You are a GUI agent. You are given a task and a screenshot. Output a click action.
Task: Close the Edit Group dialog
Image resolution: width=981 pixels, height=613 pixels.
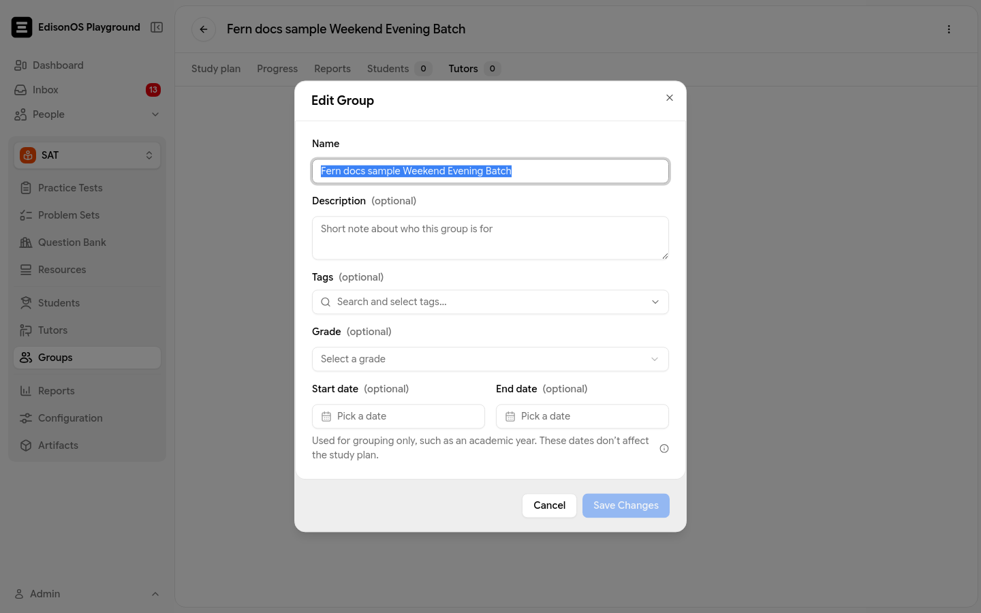pos(670,98)
